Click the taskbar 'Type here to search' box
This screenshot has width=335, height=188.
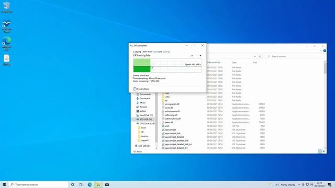[x=38, y=184]
